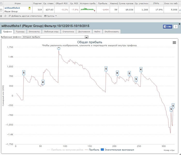
Task: Switch to the Графики tab
Action: (x=7, y=32)
